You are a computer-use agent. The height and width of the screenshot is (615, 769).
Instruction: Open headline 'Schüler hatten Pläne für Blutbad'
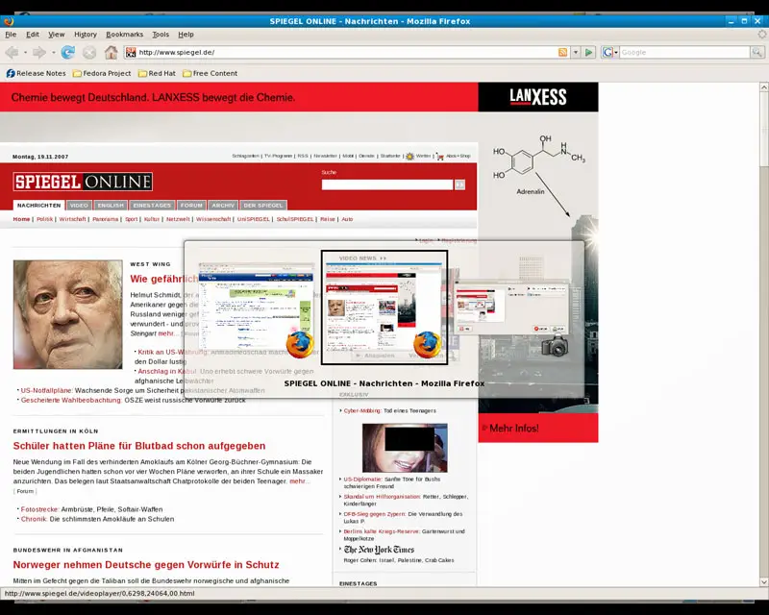[139, 446]
